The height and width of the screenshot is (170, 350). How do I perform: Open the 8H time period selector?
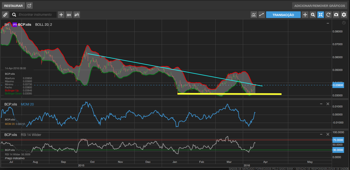69,15
